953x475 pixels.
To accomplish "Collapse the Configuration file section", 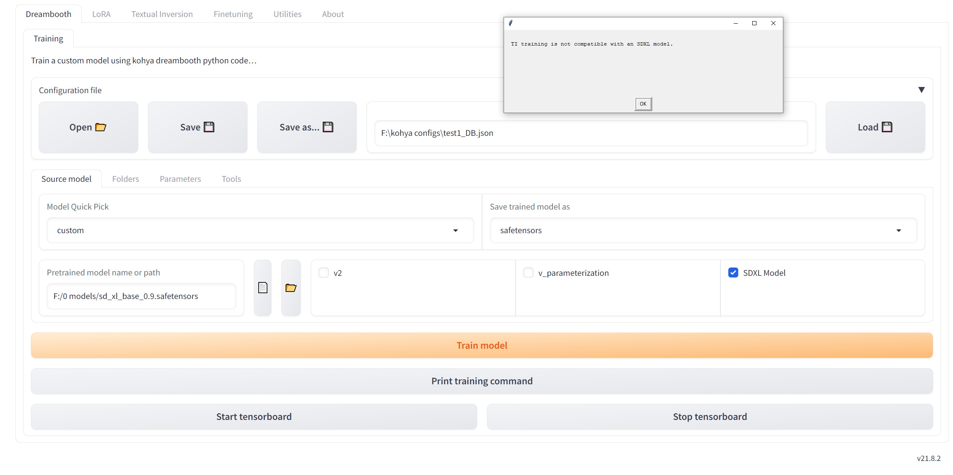I will click(x=921, y=90).
